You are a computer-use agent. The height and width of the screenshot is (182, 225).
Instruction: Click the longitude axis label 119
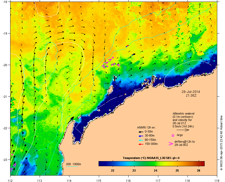pyautogui.click(x=217, y=180)
